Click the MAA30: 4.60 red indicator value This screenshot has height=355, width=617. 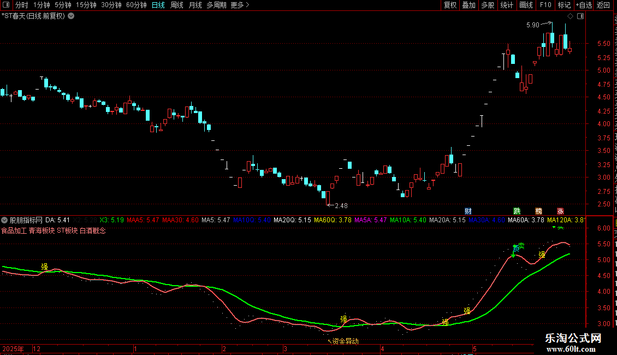[181, 220]
